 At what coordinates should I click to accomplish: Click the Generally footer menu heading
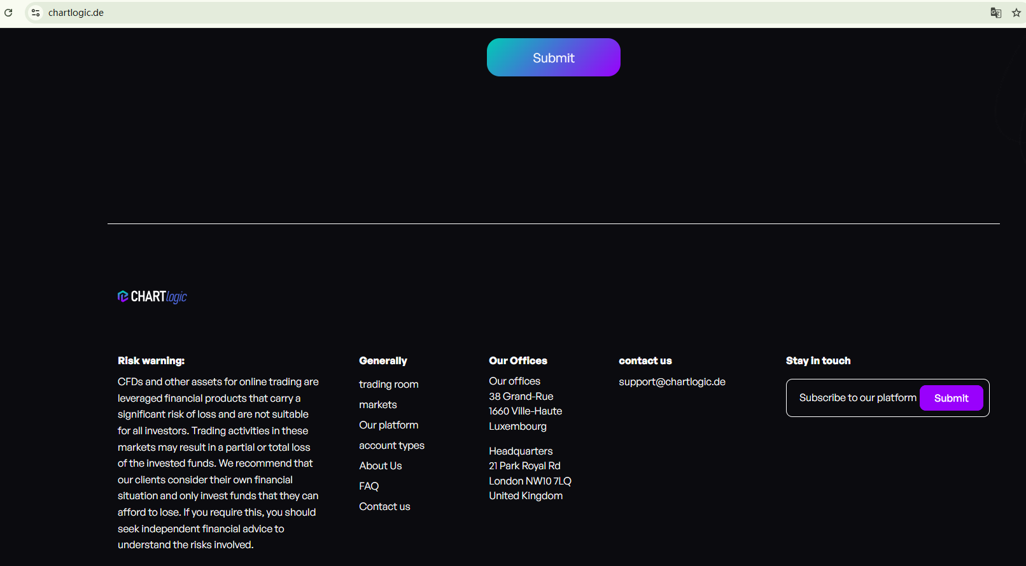[383, 361]
